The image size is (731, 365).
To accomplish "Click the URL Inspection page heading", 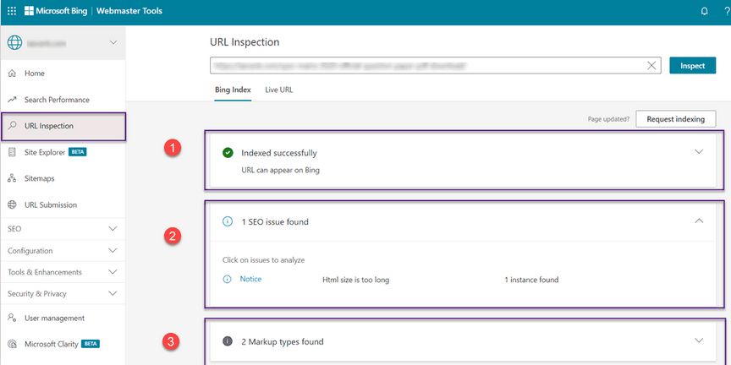I will [245, 42].
